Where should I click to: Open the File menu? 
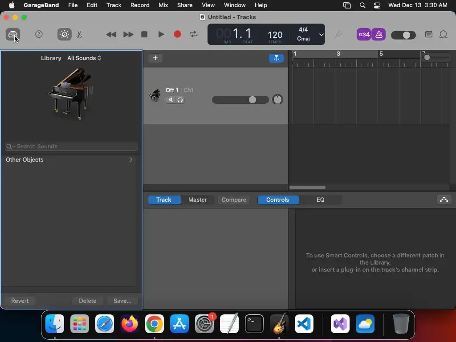[73, 5]
